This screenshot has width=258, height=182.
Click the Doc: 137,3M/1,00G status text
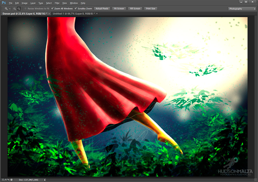click(29, 180)
